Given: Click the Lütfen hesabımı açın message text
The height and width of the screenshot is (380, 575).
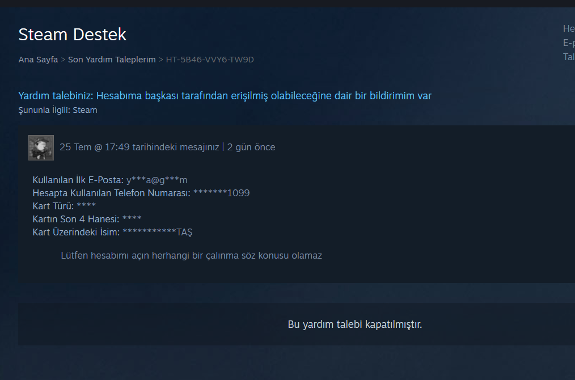Looking at the screenshot, I should pos(192,255).
